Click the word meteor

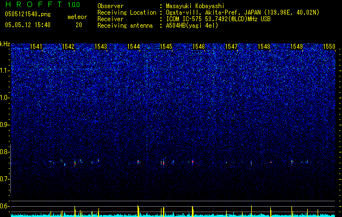pyautogui.click(x=77, y=17)
